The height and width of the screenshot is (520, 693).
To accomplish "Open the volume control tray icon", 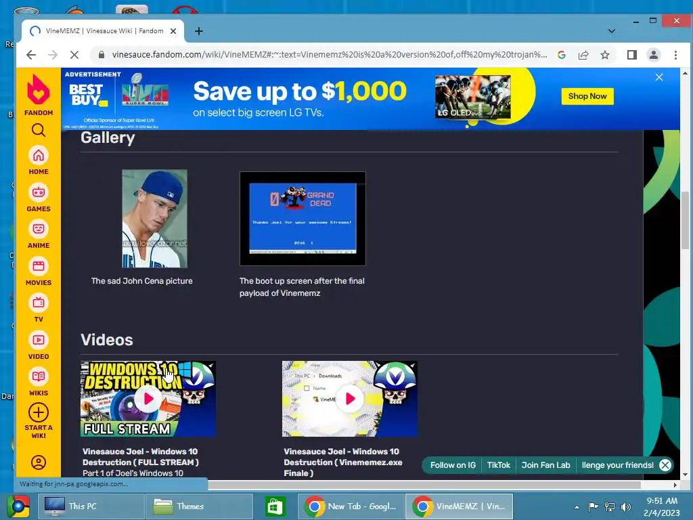I will coord(626,506).
